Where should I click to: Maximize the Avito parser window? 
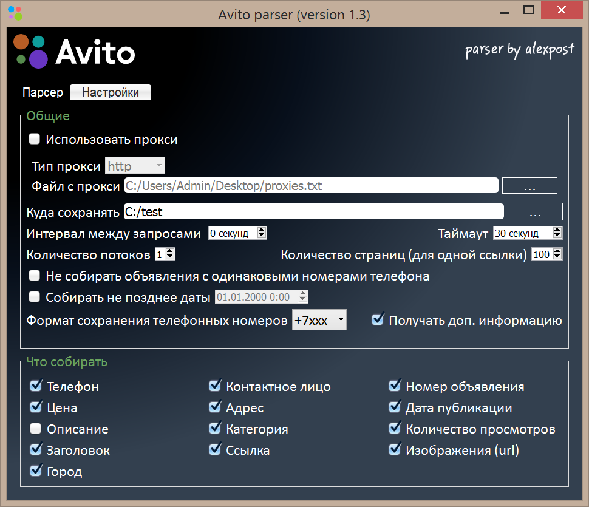(529, 10)
